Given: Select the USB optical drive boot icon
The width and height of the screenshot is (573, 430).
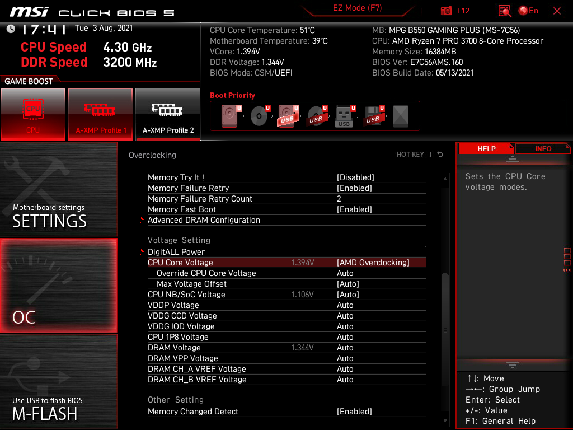Looking at the screenshot, I should point(317,116).
